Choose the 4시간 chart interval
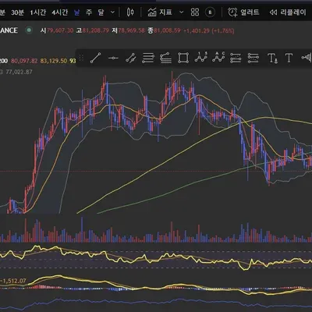The height and width of the screenshot is (312, 312). click(59, 12)
